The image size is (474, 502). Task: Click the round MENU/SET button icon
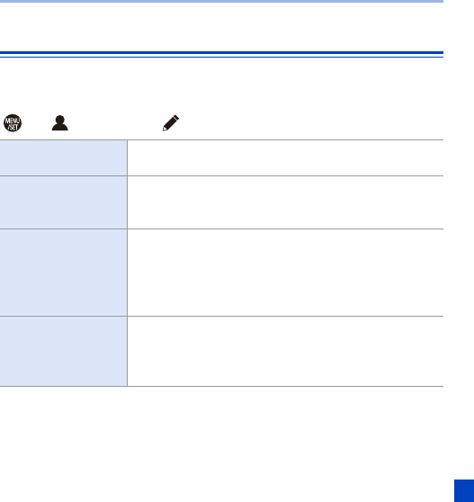(x=13, y=123)
